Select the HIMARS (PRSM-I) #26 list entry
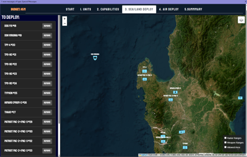 tap(28, 103)
